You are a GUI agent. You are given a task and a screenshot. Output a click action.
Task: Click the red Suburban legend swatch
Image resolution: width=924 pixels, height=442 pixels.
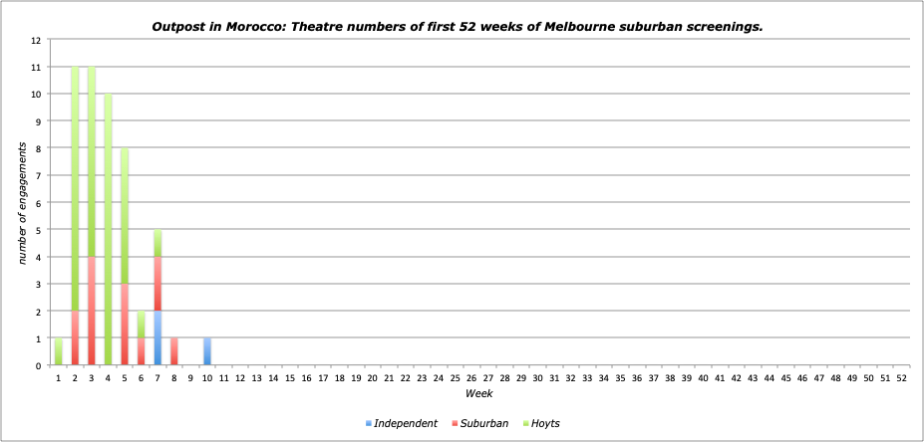point(458,424)
